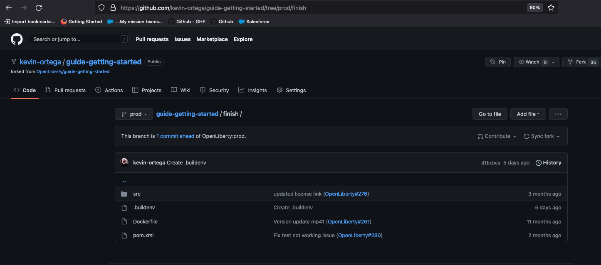Open the src folder
The image size is (601, 265).
(137, 194)
